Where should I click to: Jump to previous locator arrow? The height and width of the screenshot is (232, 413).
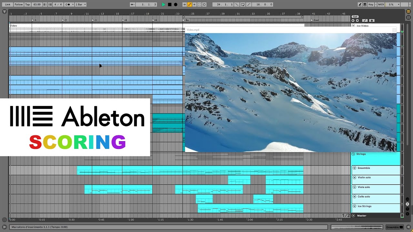353,20
